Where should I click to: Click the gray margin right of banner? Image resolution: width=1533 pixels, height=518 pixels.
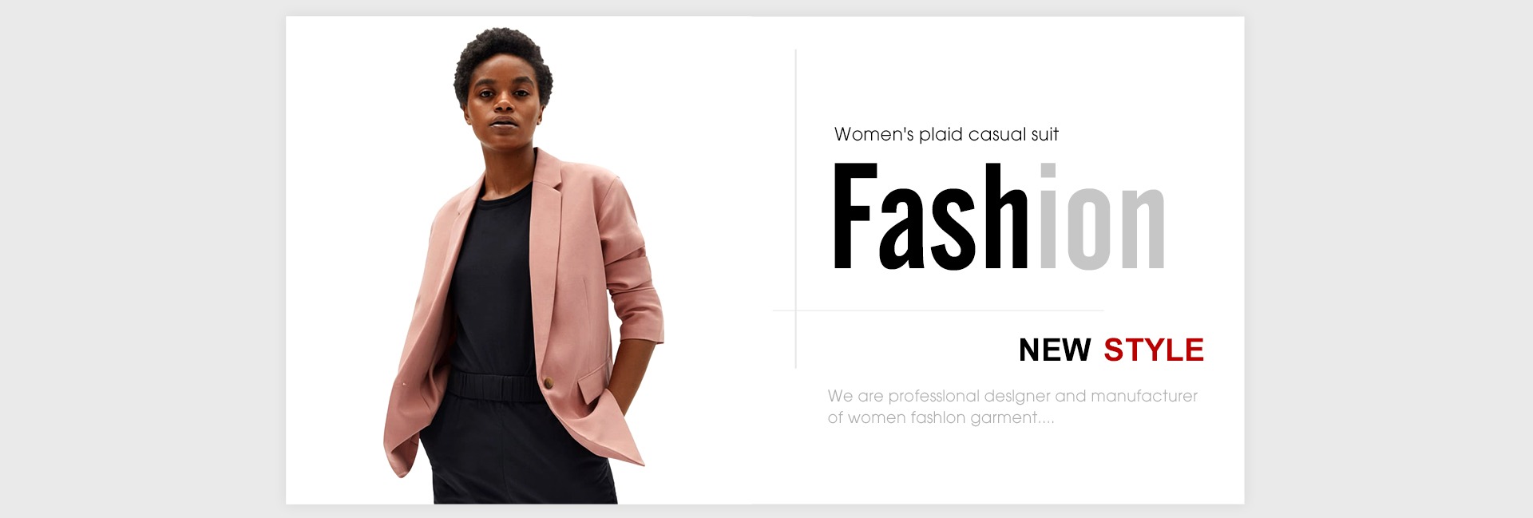[x=1388, y=259]
